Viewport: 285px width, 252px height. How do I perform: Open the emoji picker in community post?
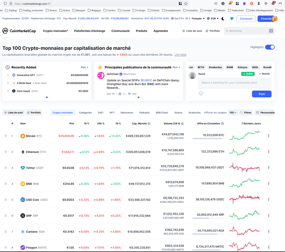pos(201,93)
